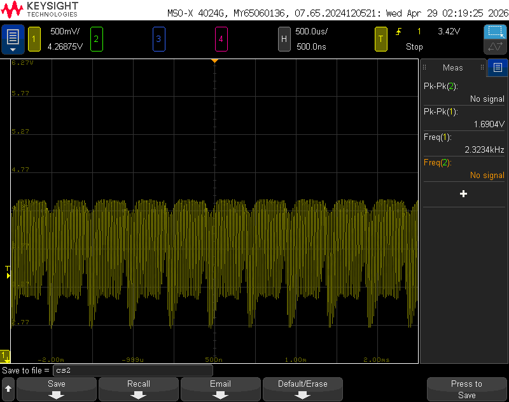
Task: Click the Save to file name field
Action: point(133,371)
